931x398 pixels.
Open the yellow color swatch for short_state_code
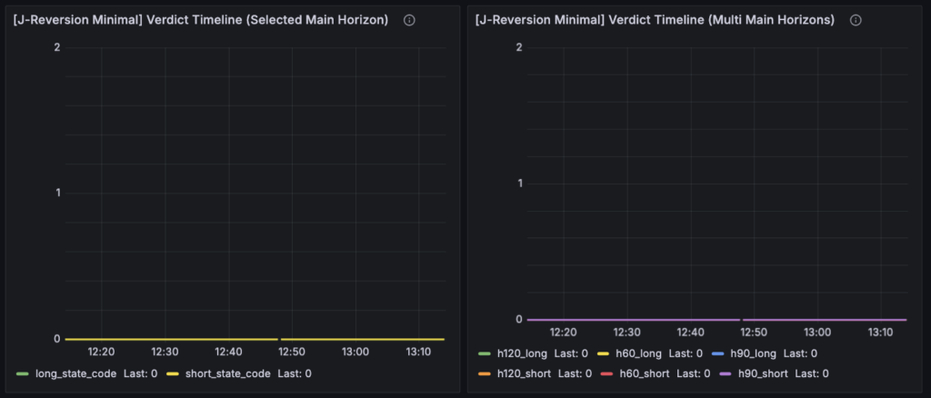click(172, 373)
